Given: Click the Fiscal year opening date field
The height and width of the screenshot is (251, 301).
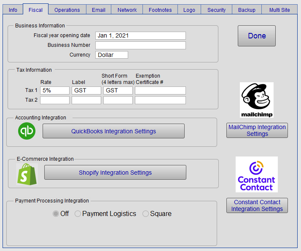Looking at the screenshot, I should pos(140,36).
